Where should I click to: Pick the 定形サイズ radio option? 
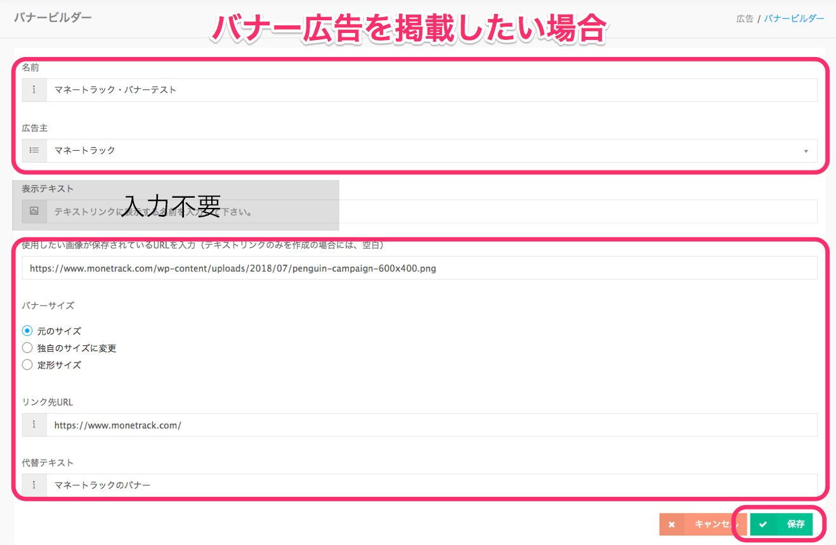pyautogui.click(x=27, y=365)
